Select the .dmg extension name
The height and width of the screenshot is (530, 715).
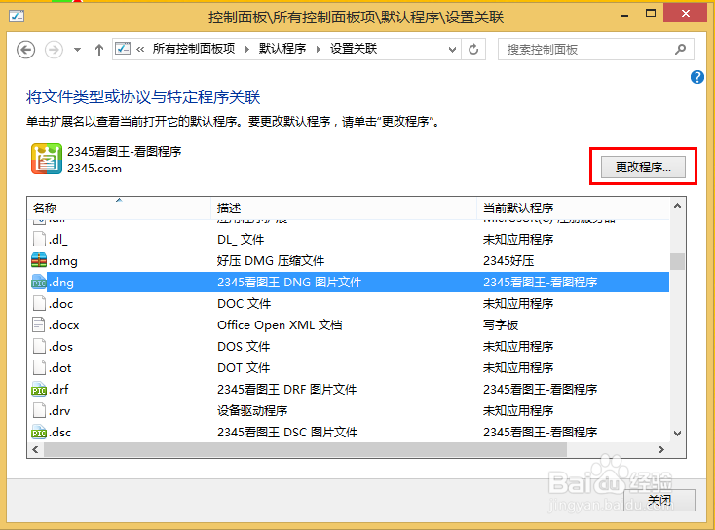point(63,261)
